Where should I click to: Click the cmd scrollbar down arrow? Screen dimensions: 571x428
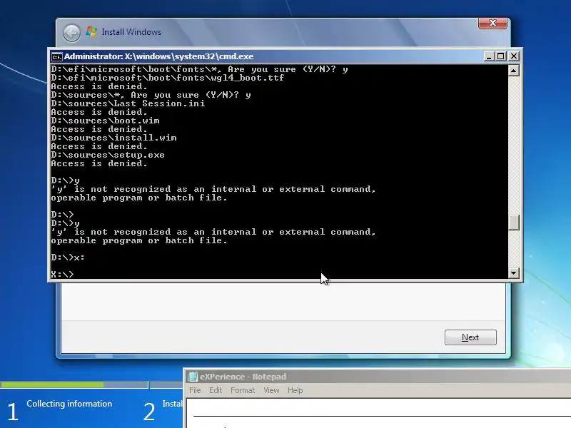(x=513, y=273)
